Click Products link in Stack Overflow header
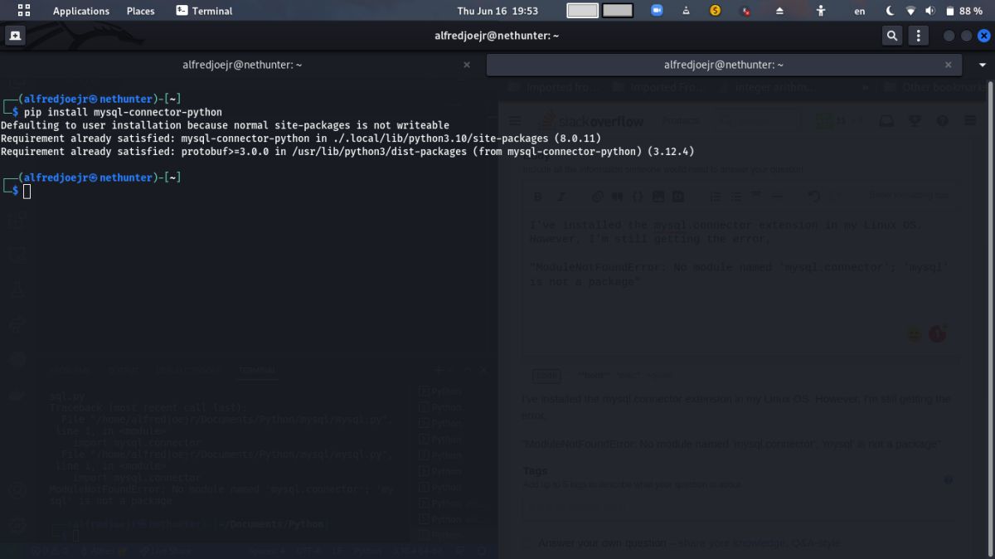Image resolution: width=995 pixels, height=559 pixels. (x=680, y=120)
